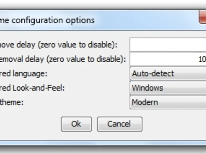Click the removal delay label text
This screenshot has width=206, height=154.
[18, 59]
